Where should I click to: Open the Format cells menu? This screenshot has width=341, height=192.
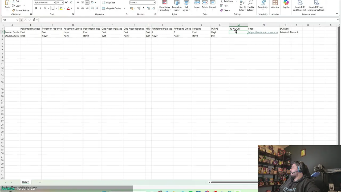(x=213, y=6)
